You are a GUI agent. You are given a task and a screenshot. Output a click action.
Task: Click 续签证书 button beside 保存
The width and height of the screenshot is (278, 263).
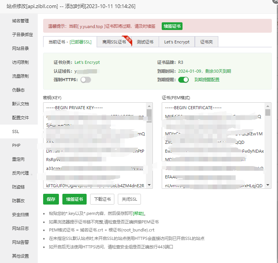(x=74, y=199)
